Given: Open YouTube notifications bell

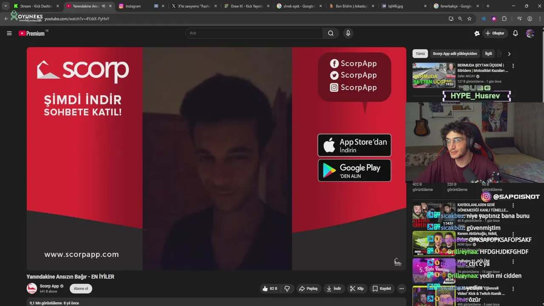Looking at the screenshot, I should (x=515, y=33).
